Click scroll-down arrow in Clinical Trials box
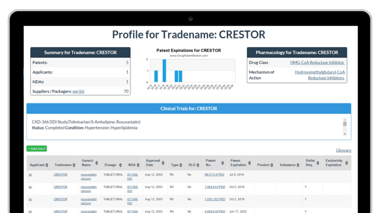Viewport: 380px width, 213px height. pyautogui.click(x=345, y=134)
